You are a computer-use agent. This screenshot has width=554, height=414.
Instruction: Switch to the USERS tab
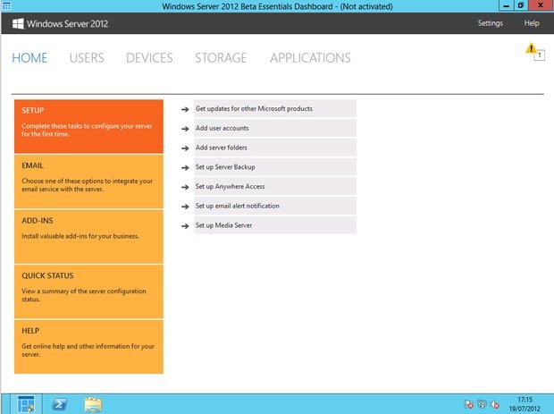pos(87,57)
